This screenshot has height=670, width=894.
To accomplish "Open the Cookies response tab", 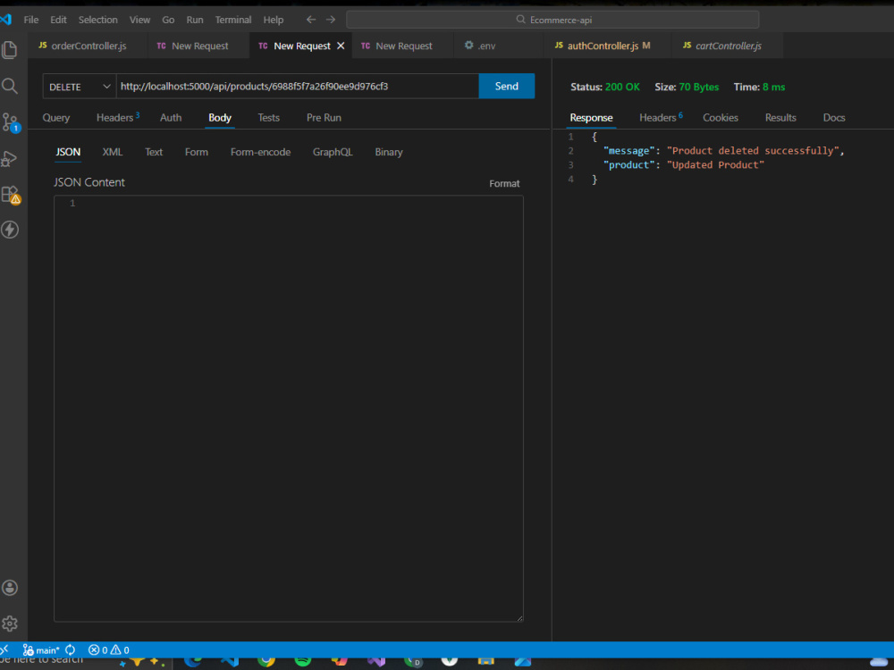I will click(x=720, y=117).
